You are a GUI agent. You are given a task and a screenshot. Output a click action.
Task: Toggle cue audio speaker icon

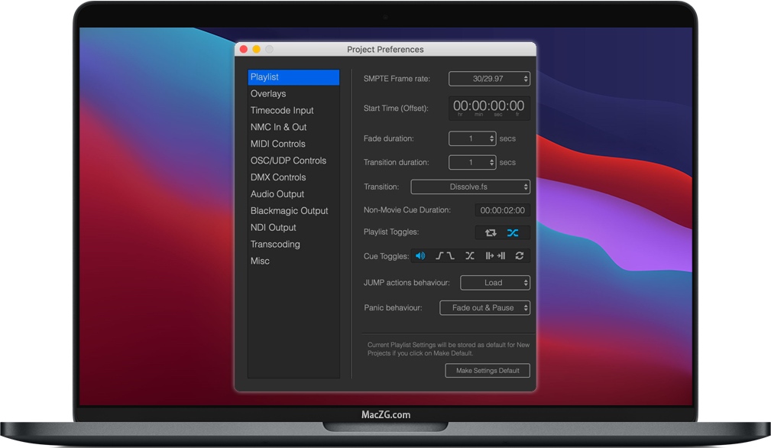coord(420,256)
